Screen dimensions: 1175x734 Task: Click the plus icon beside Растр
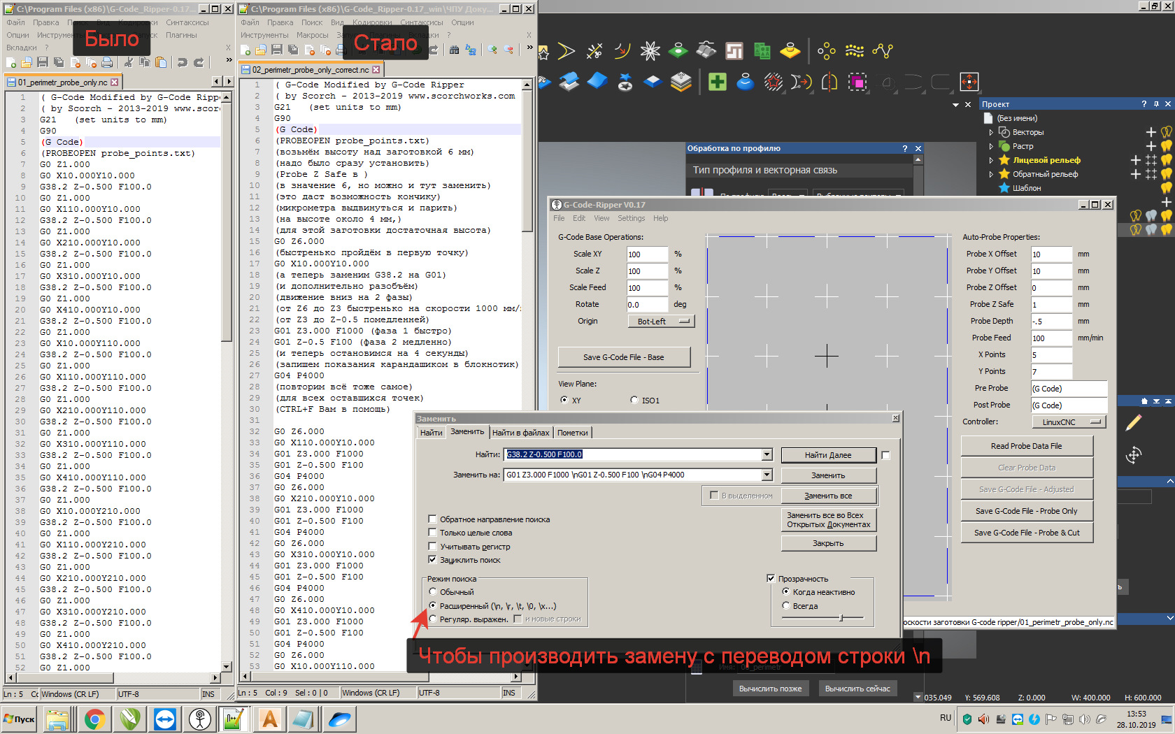pyautogui.click(x=1151, y=146)
